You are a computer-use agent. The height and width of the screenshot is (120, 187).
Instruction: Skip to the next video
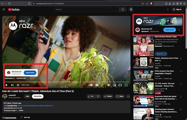coord(12,85)
